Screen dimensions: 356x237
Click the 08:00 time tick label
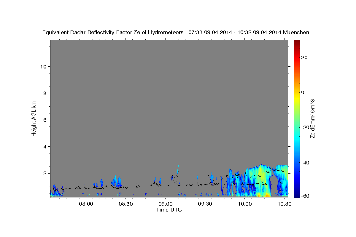tap(86, 204)
